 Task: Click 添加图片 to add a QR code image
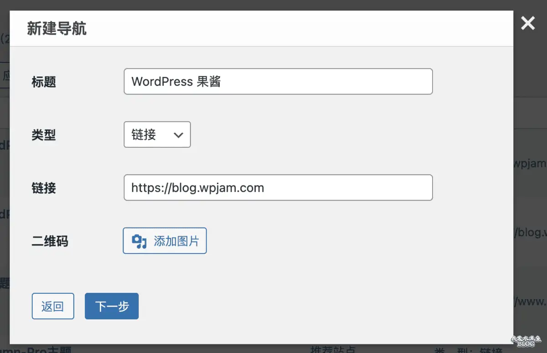165,241
